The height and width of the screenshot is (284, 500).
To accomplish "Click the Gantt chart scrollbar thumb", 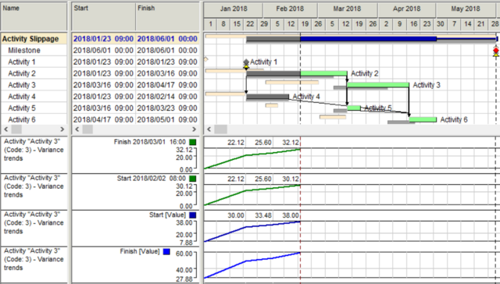I will pos(220,130).
